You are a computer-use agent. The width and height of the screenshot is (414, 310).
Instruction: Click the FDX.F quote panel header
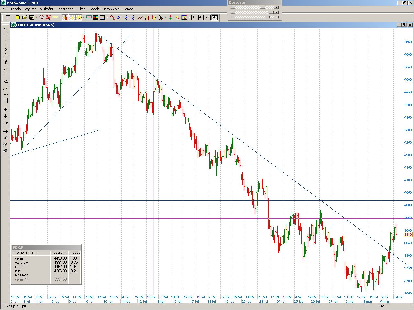click(46, 248)
